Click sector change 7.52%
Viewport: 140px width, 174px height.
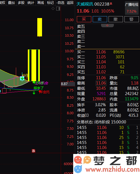(x=132, y=11)
